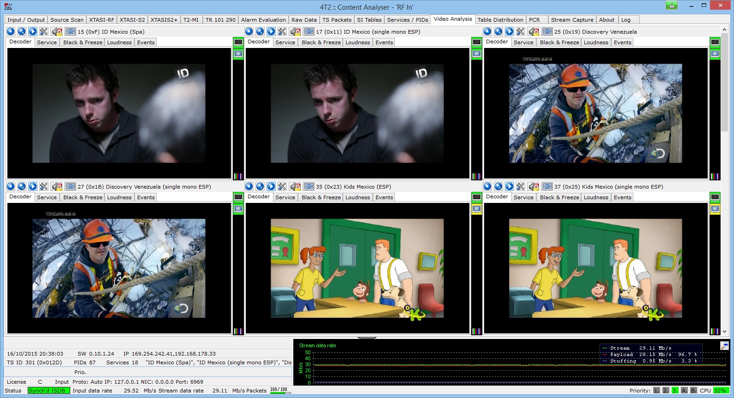Image resolution: width=734 pixels, height=398 pixels.
Task: Toggle speaker for Kids Mexico (single mono ESP)
Action: (x=534, y=186)
